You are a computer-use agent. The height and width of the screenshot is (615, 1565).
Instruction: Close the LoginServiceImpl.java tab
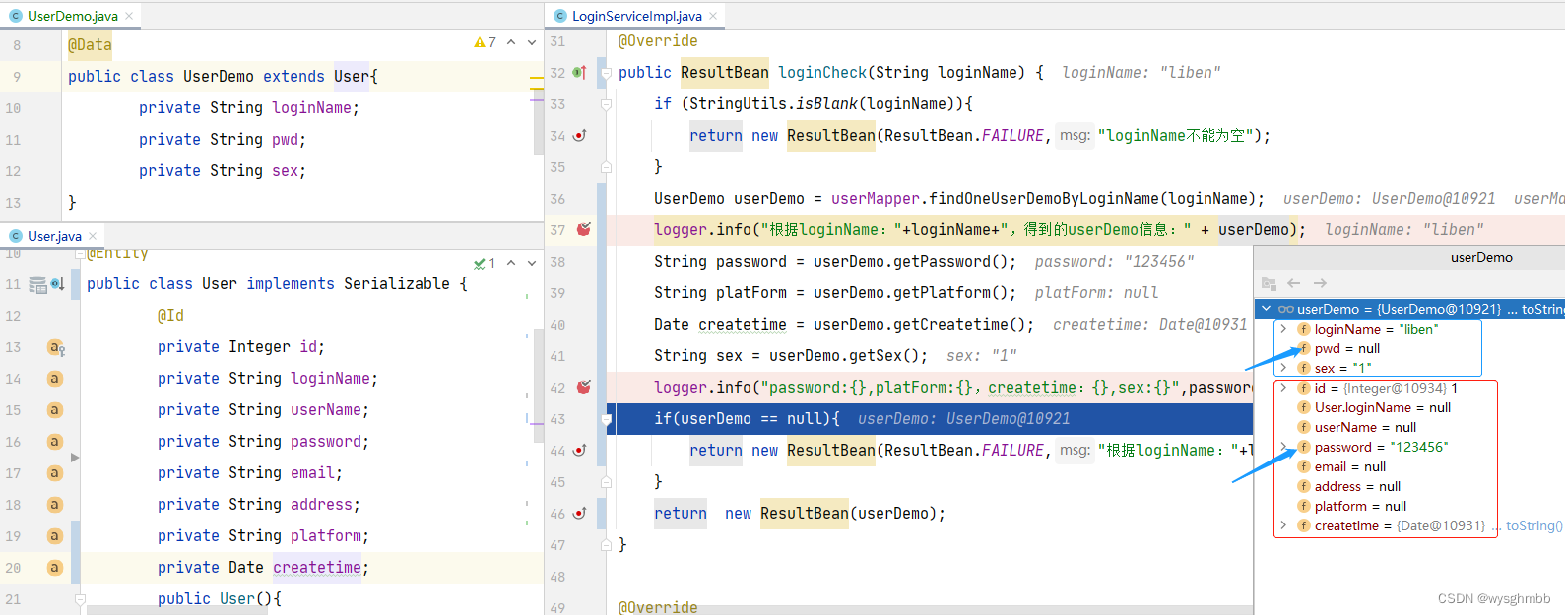tap(713, 16)
